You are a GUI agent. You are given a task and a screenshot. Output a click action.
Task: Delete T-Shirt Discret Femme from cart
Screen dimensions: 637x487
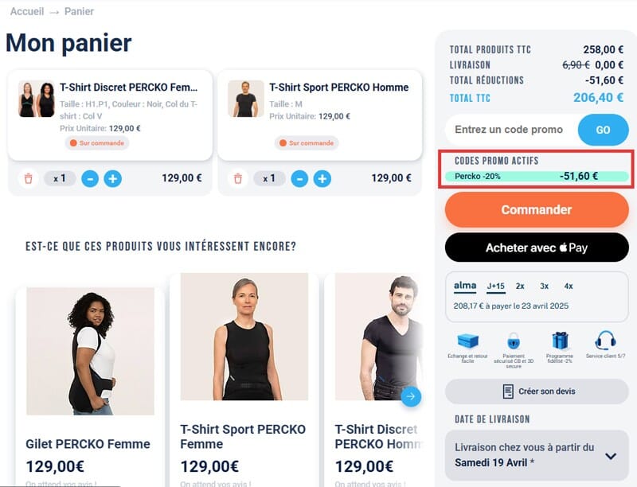tap(29, 178)
